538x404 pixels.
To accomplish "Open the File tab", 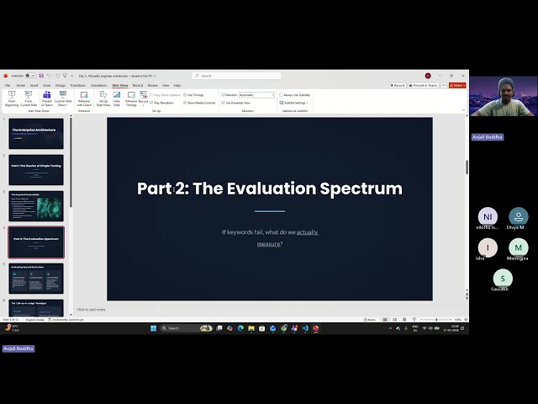I will pyautogui.click(x=8, y=85).
